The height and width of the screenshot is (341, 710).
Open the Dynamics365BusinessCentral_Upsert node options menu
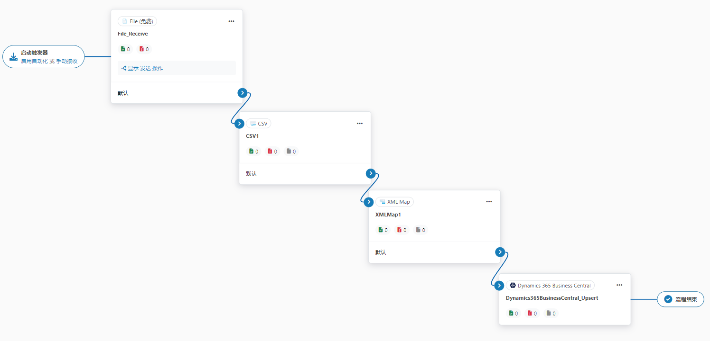(619, 285)
